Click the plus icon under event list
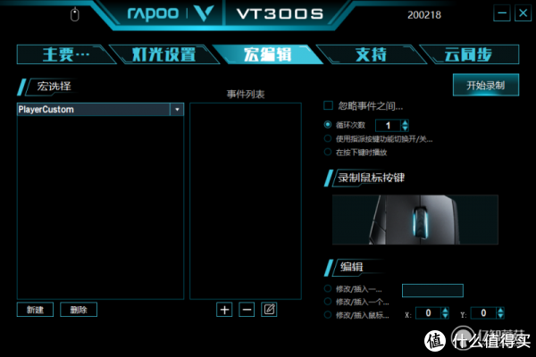The image size is (536, 357). (x=224, y=310)
